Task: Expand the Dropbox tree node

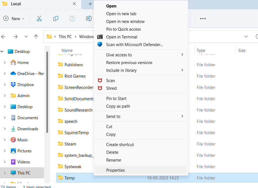Action: click(x=5, y=85)
